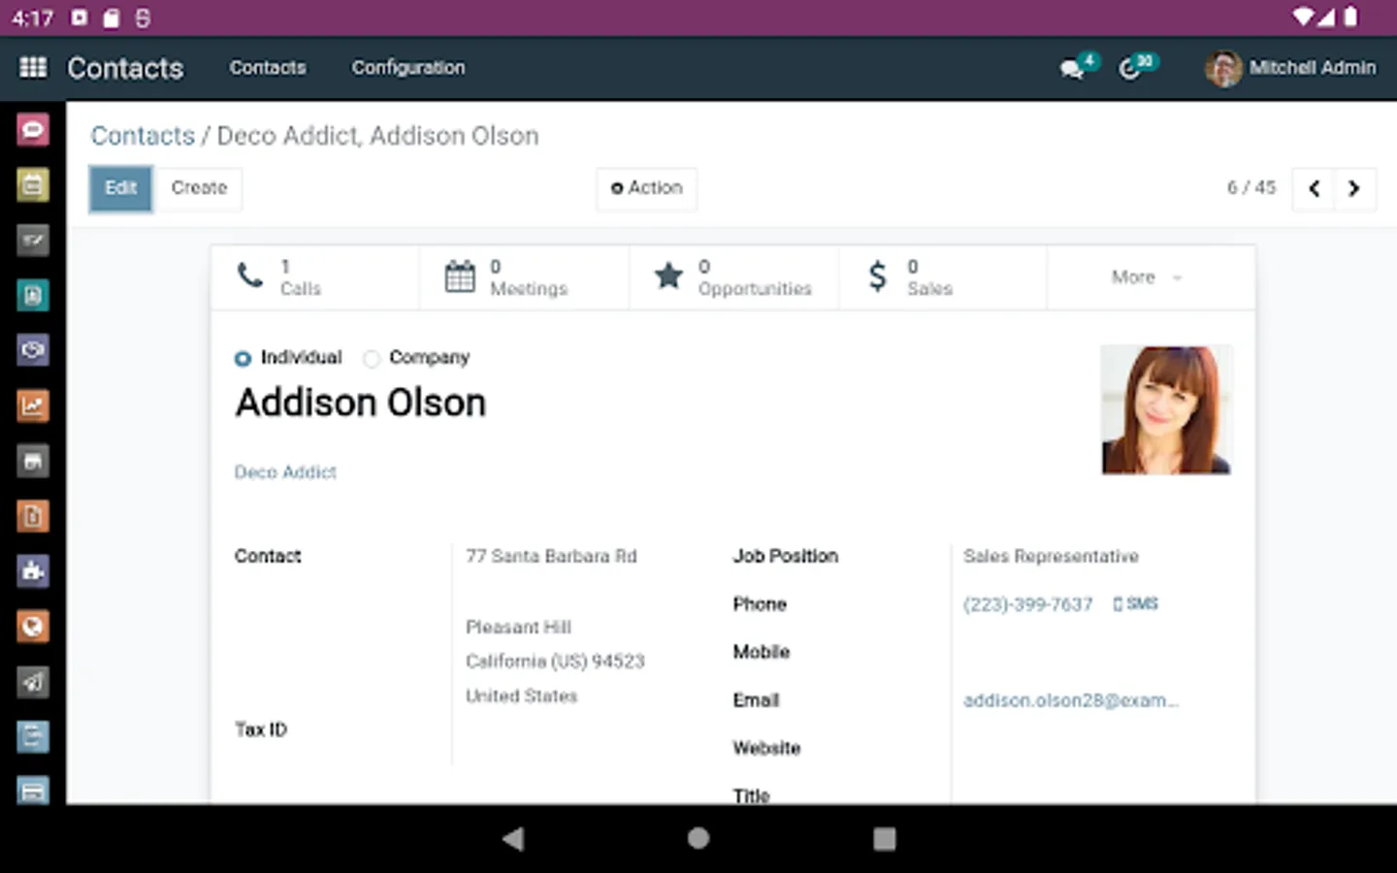This screenshot has height=873, width=1397.
Task: Click the Tax ID label
Action: click(x=261, y=729)
